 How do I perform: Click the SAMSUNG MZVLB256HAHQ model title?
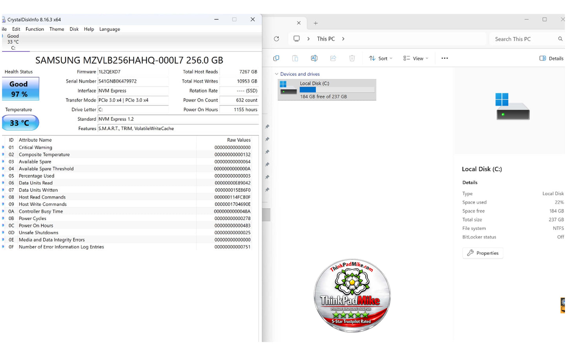129,60
